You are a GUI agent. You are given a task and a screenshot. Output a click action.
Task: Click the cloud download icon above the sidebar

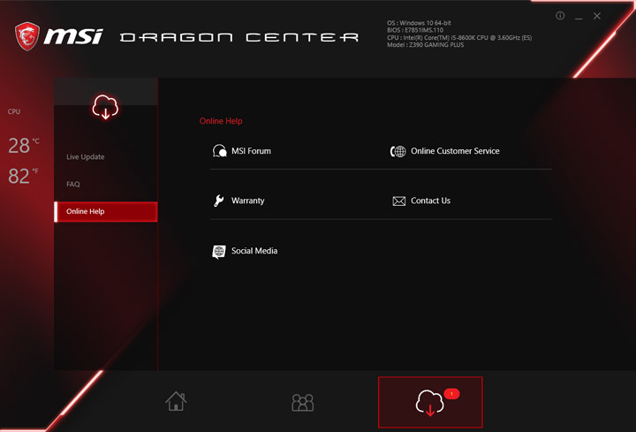click(105, 108)
